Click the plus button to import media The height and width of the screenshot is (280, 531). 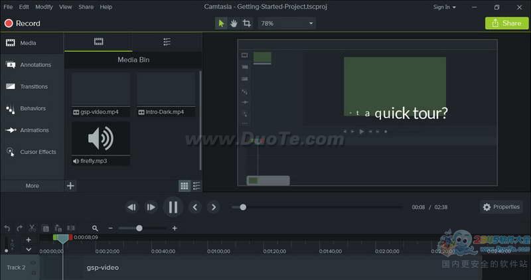[x=70, y=186]
